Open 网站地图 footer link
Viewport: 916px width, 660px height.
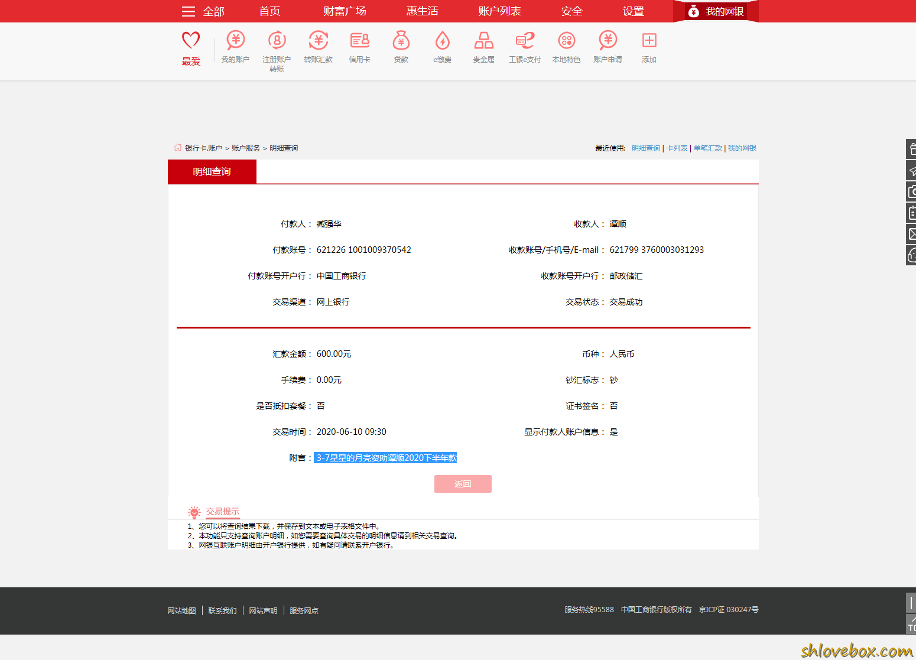click(181, 610)
